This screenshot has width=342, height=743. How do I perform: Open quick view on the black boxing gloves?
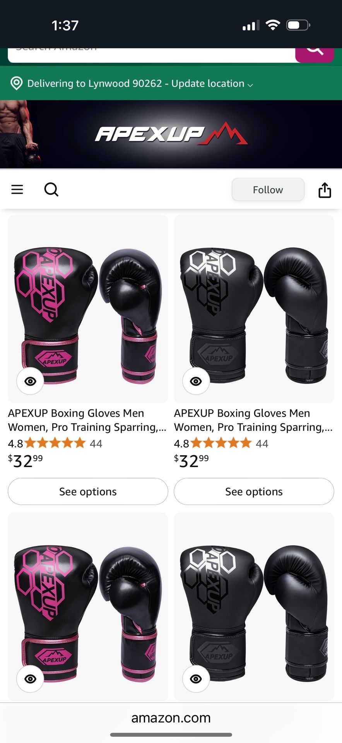195,381
